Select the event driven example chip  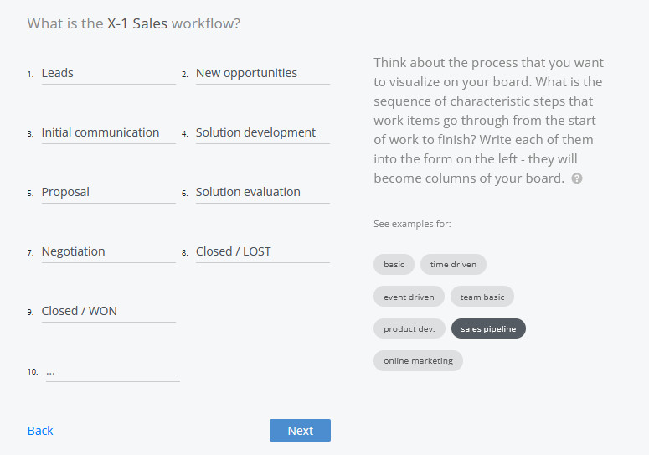pos(409,297)
